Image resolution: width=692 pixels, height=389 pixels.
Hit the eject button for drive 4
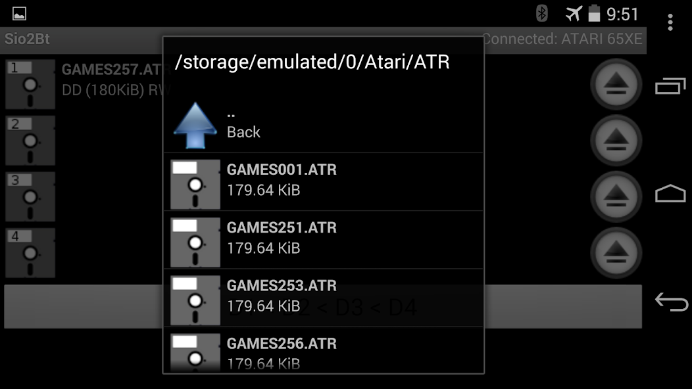tap(616, 251)
